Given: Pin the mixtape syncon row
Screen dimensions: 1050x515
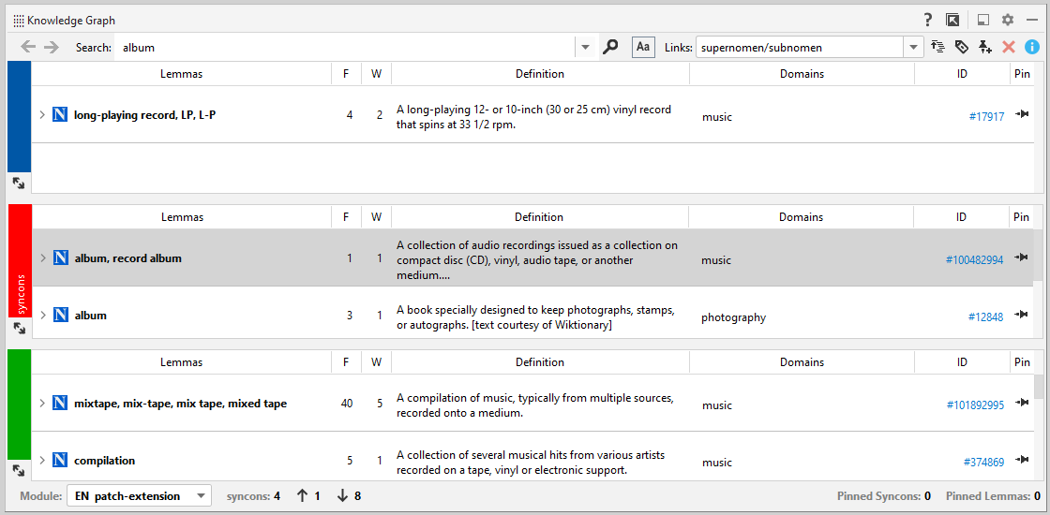Looking at the screenshot, I should tap(1022, 403).
